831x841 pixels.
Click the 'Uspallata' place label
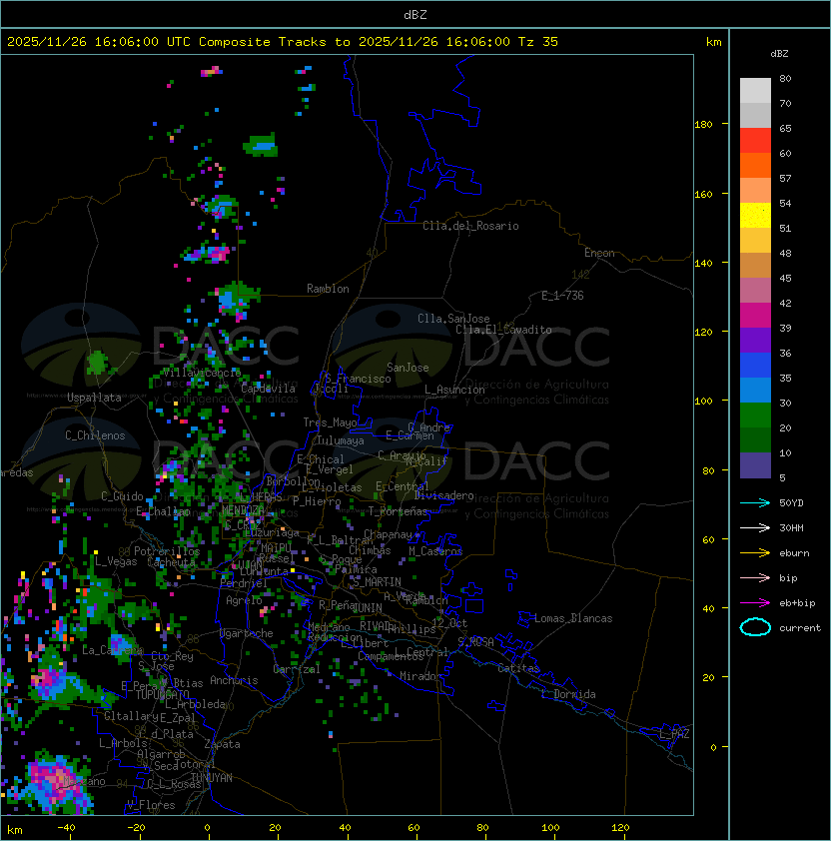pyautogui.click(x=94, y=398)
